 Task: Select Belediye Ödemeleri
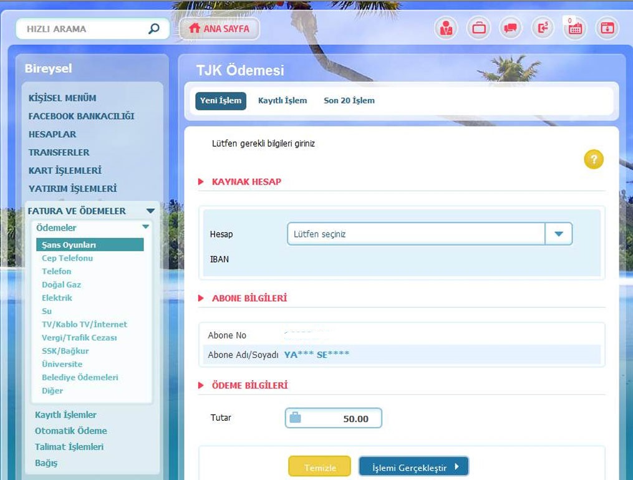[x=80, y=378]
